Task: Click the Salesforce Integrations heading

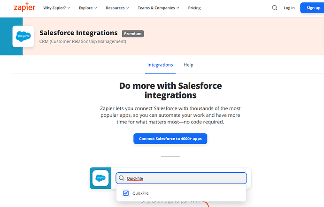Action: point(78,33)
